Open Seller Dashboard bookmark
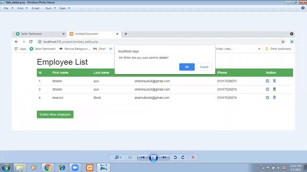 coord(43,49)
